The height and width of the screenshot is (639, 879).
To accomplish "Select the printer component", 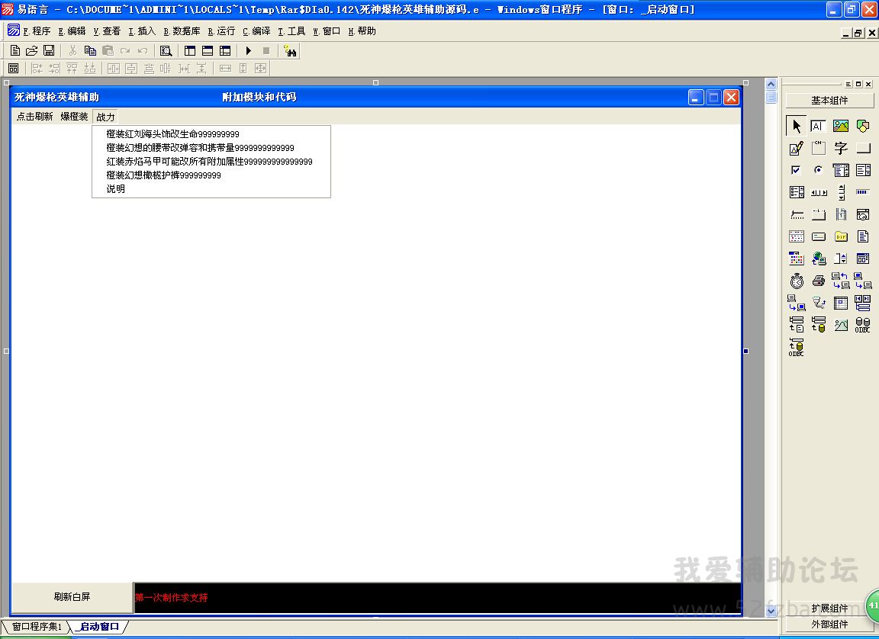I will [x=819, y=281].
